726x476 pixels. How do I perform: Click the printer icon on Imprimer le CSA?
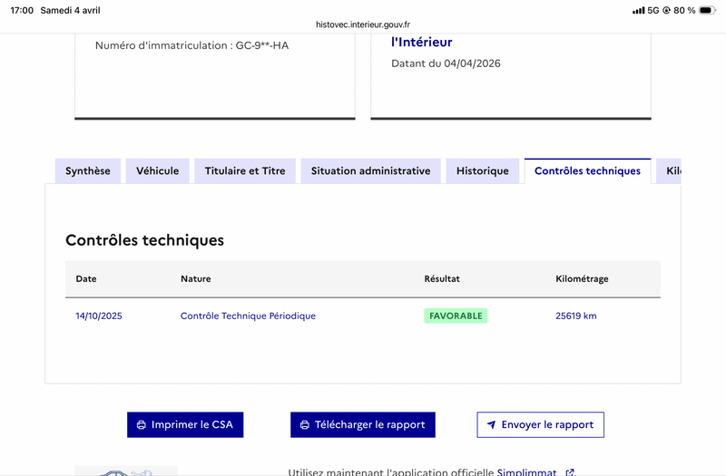[x=142, y=424]
